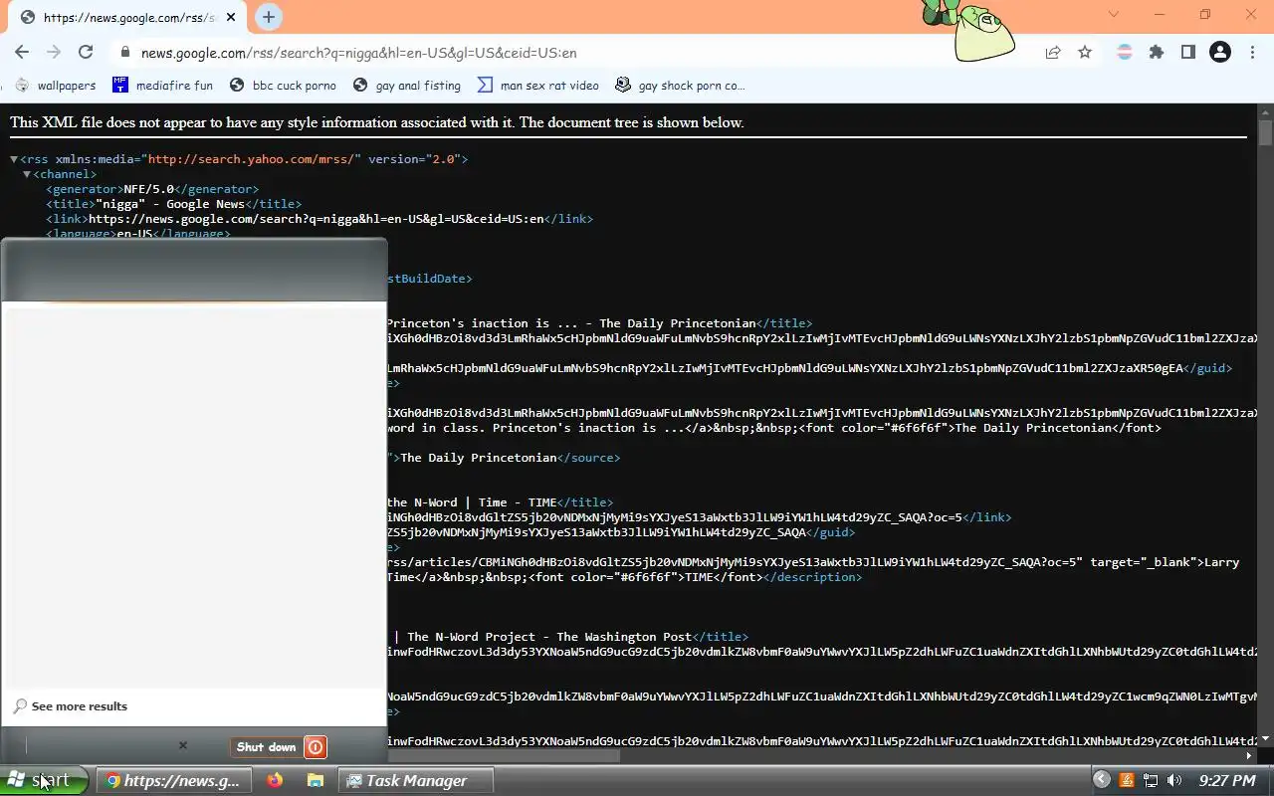Clear Start menu search with the x icon
This screenshot has width=1274, height=796.
point(182,745)
